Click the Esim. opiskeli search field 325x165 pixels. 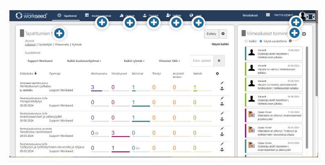[202, 61]
